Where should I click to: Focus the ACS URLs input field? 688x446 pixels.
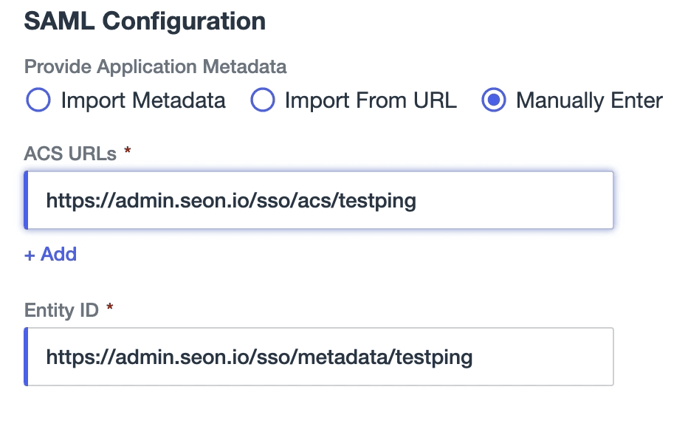pos(319,200)
